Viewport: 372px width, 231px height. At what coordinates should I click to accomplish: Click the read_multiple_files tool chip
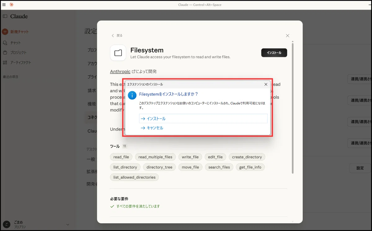(x=155, y=157)
